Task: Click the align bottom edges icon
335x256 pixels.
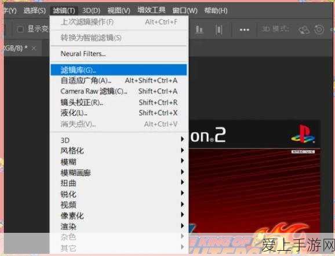Action: click(x=199, y=30)
